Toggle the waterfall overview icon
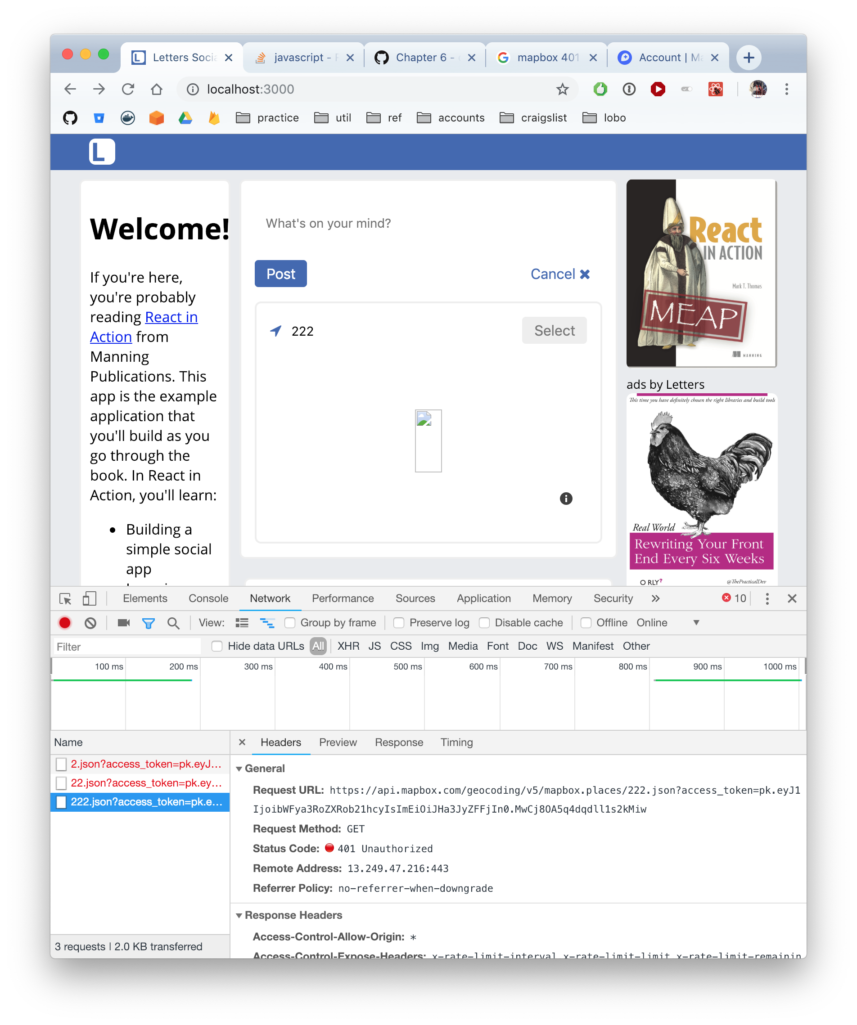 coord(267,623)
